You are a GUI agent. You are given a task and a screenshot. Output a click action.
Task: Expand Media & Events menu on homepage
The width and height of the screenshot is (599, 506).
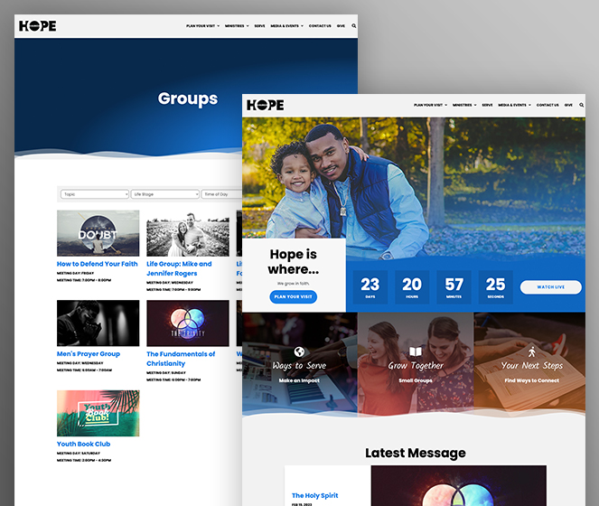coord(515,105)
